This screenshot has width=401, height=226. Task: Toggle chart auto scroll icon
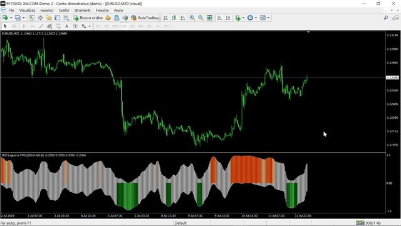coord(219,18)
